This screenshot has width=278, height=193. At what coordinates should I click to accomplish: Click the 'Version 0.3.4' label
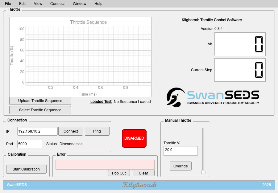click(x=212, y=29)
